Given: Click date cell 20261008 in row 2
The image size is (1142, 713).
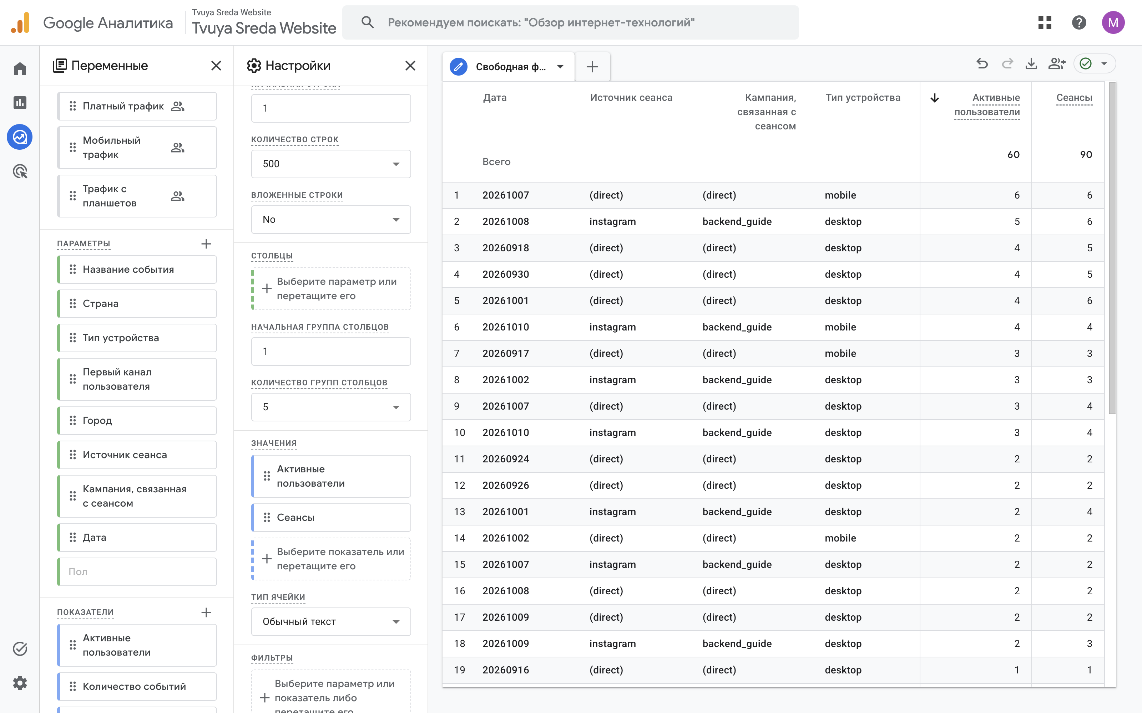Looking at the screenshot, I should tap(505, 222).
